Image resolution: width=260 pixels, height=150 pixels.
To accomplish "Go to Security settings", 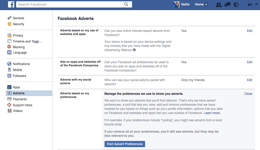I will pyautogui.click(x=18, y=24).
